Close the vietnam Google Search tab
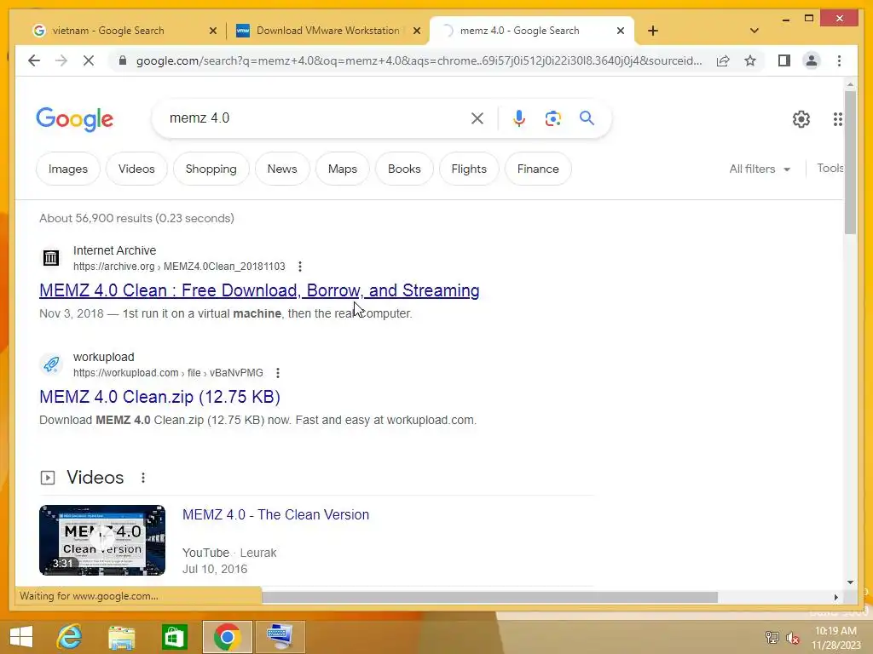Image resolution: width=873 pixels, height=654 pixels. click(x=212, y=32)
